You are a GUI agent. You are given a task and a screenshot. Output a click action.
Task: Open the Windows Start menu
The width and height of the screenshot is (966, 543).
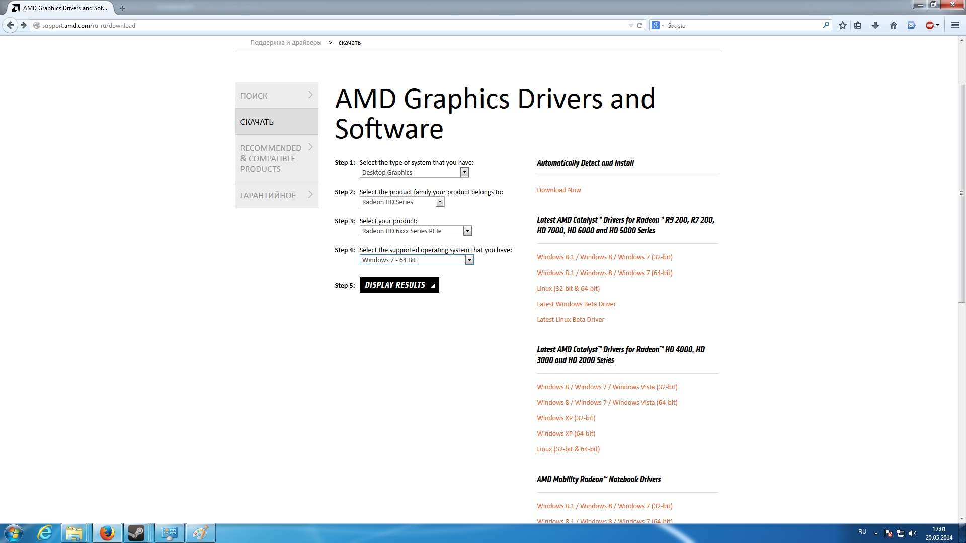coord(13,533)
